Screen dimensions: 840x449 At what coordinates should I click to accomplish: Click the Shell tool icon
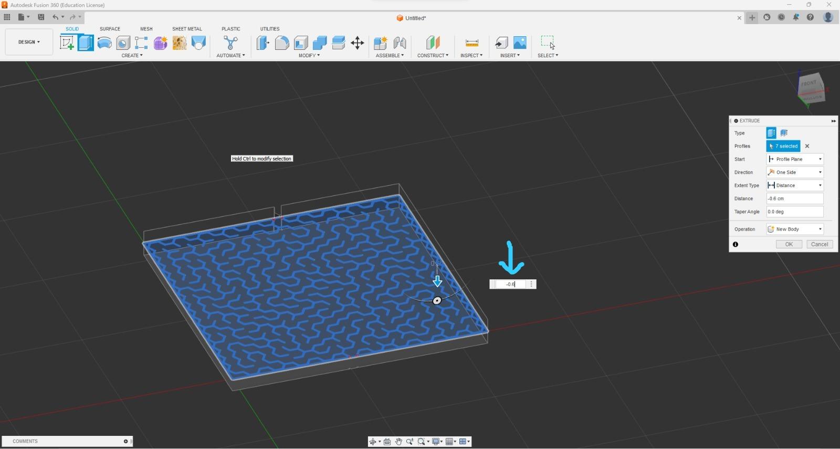[301, 43]
